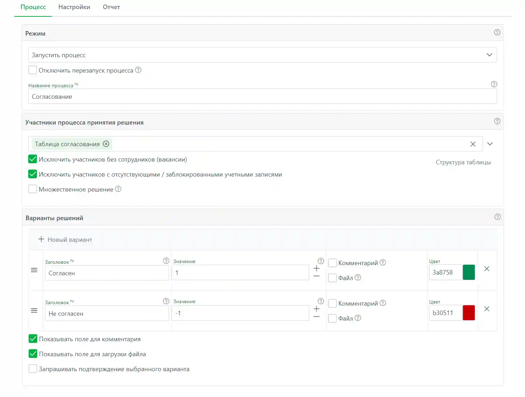Open help for the Режим section
The width and height of the screenshot is (525, 397).
(x=497, y=32)
